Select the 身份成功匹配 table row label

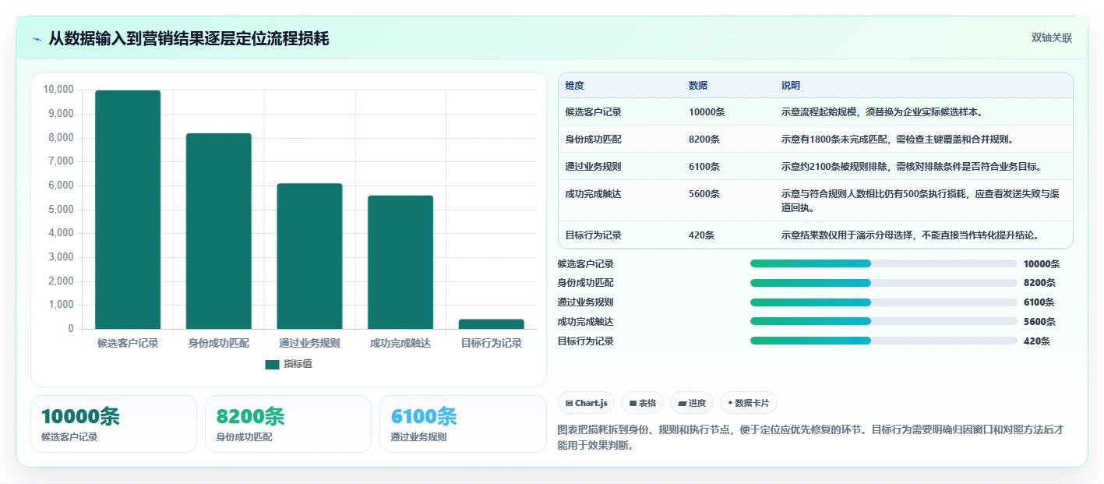click(x=594, y=140)
